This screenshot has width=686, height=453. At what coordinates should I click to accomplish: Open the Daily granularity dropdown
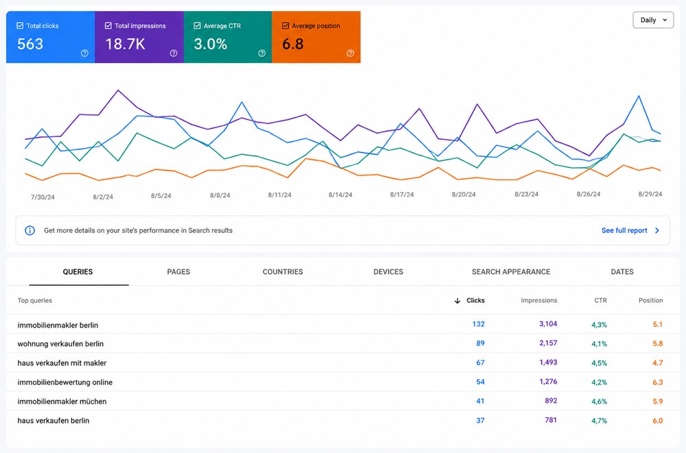coord(653,20)
